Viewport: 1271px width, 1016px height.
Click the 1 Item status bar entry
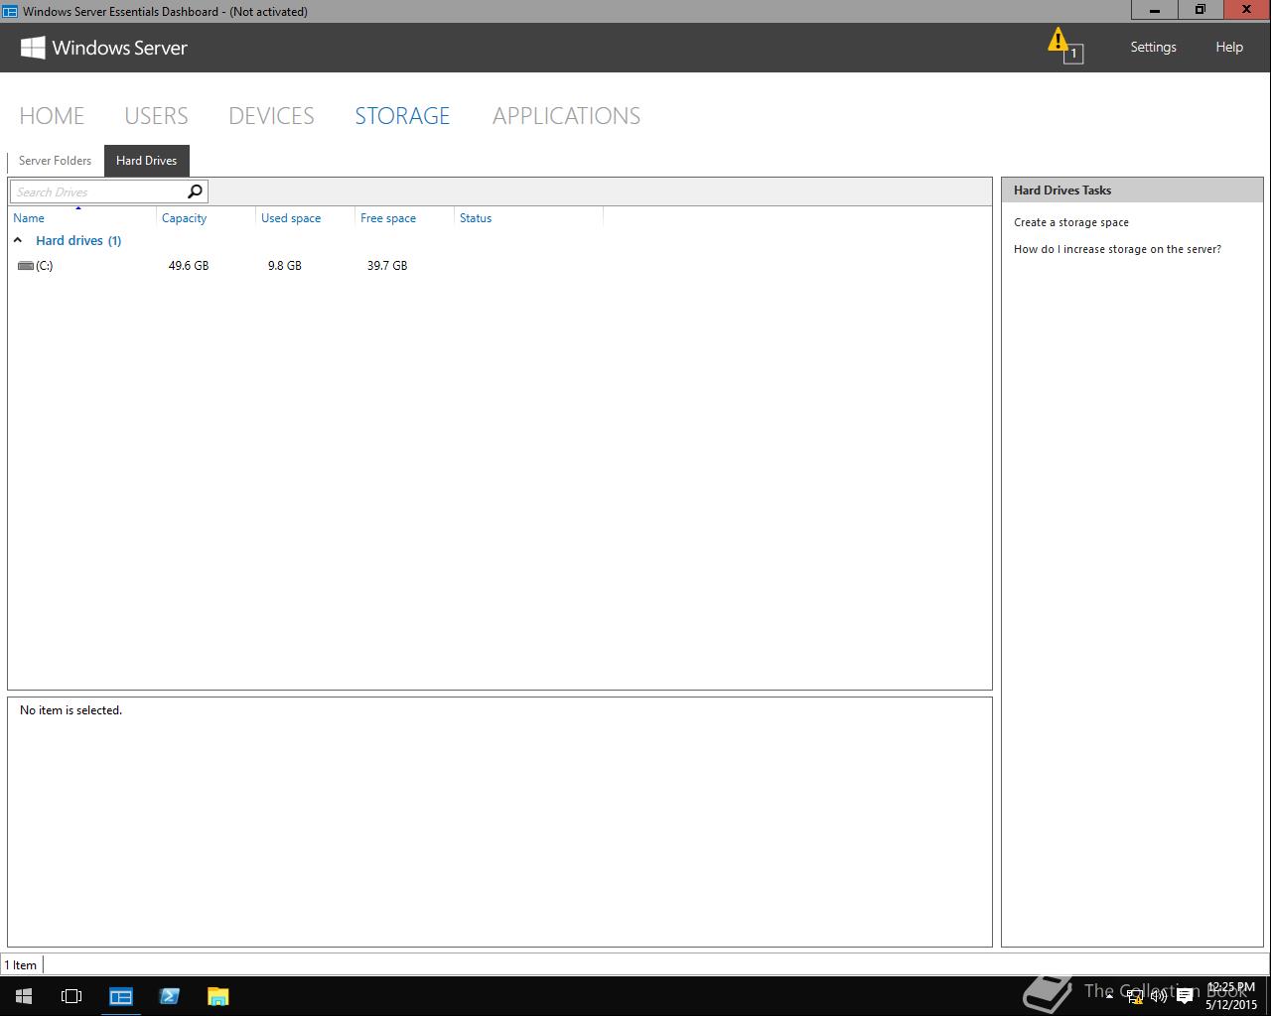click(x=21, y=964)
